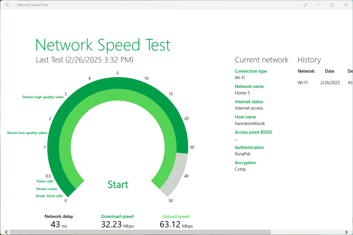
Task: Select the Wi-Fi entry in History
Action: 303,83
